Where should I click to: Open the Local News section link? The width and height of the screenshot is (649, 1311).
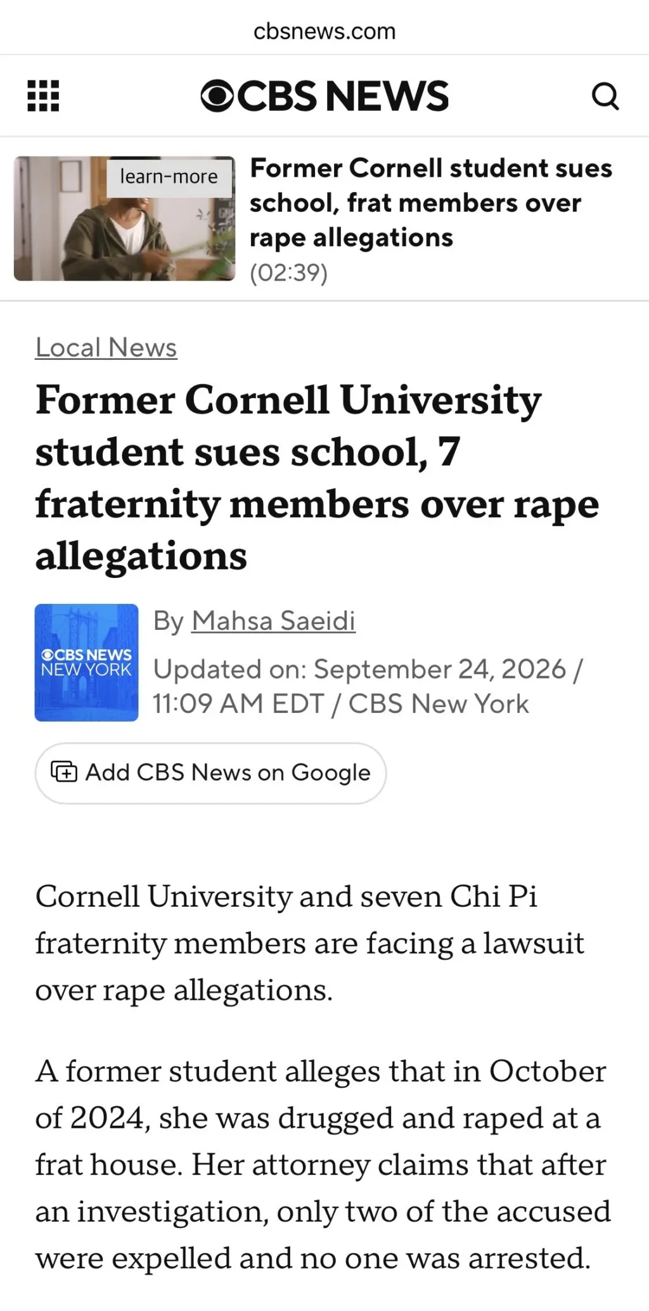pyautogui.click(x=106, y=347)
